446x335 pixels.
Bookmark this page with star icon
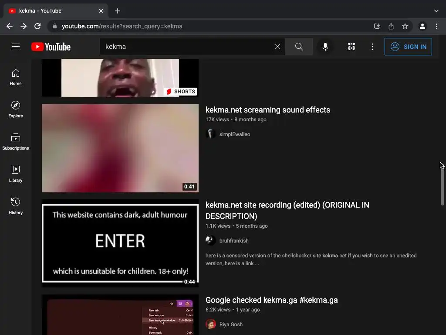[x=405, y=26]
